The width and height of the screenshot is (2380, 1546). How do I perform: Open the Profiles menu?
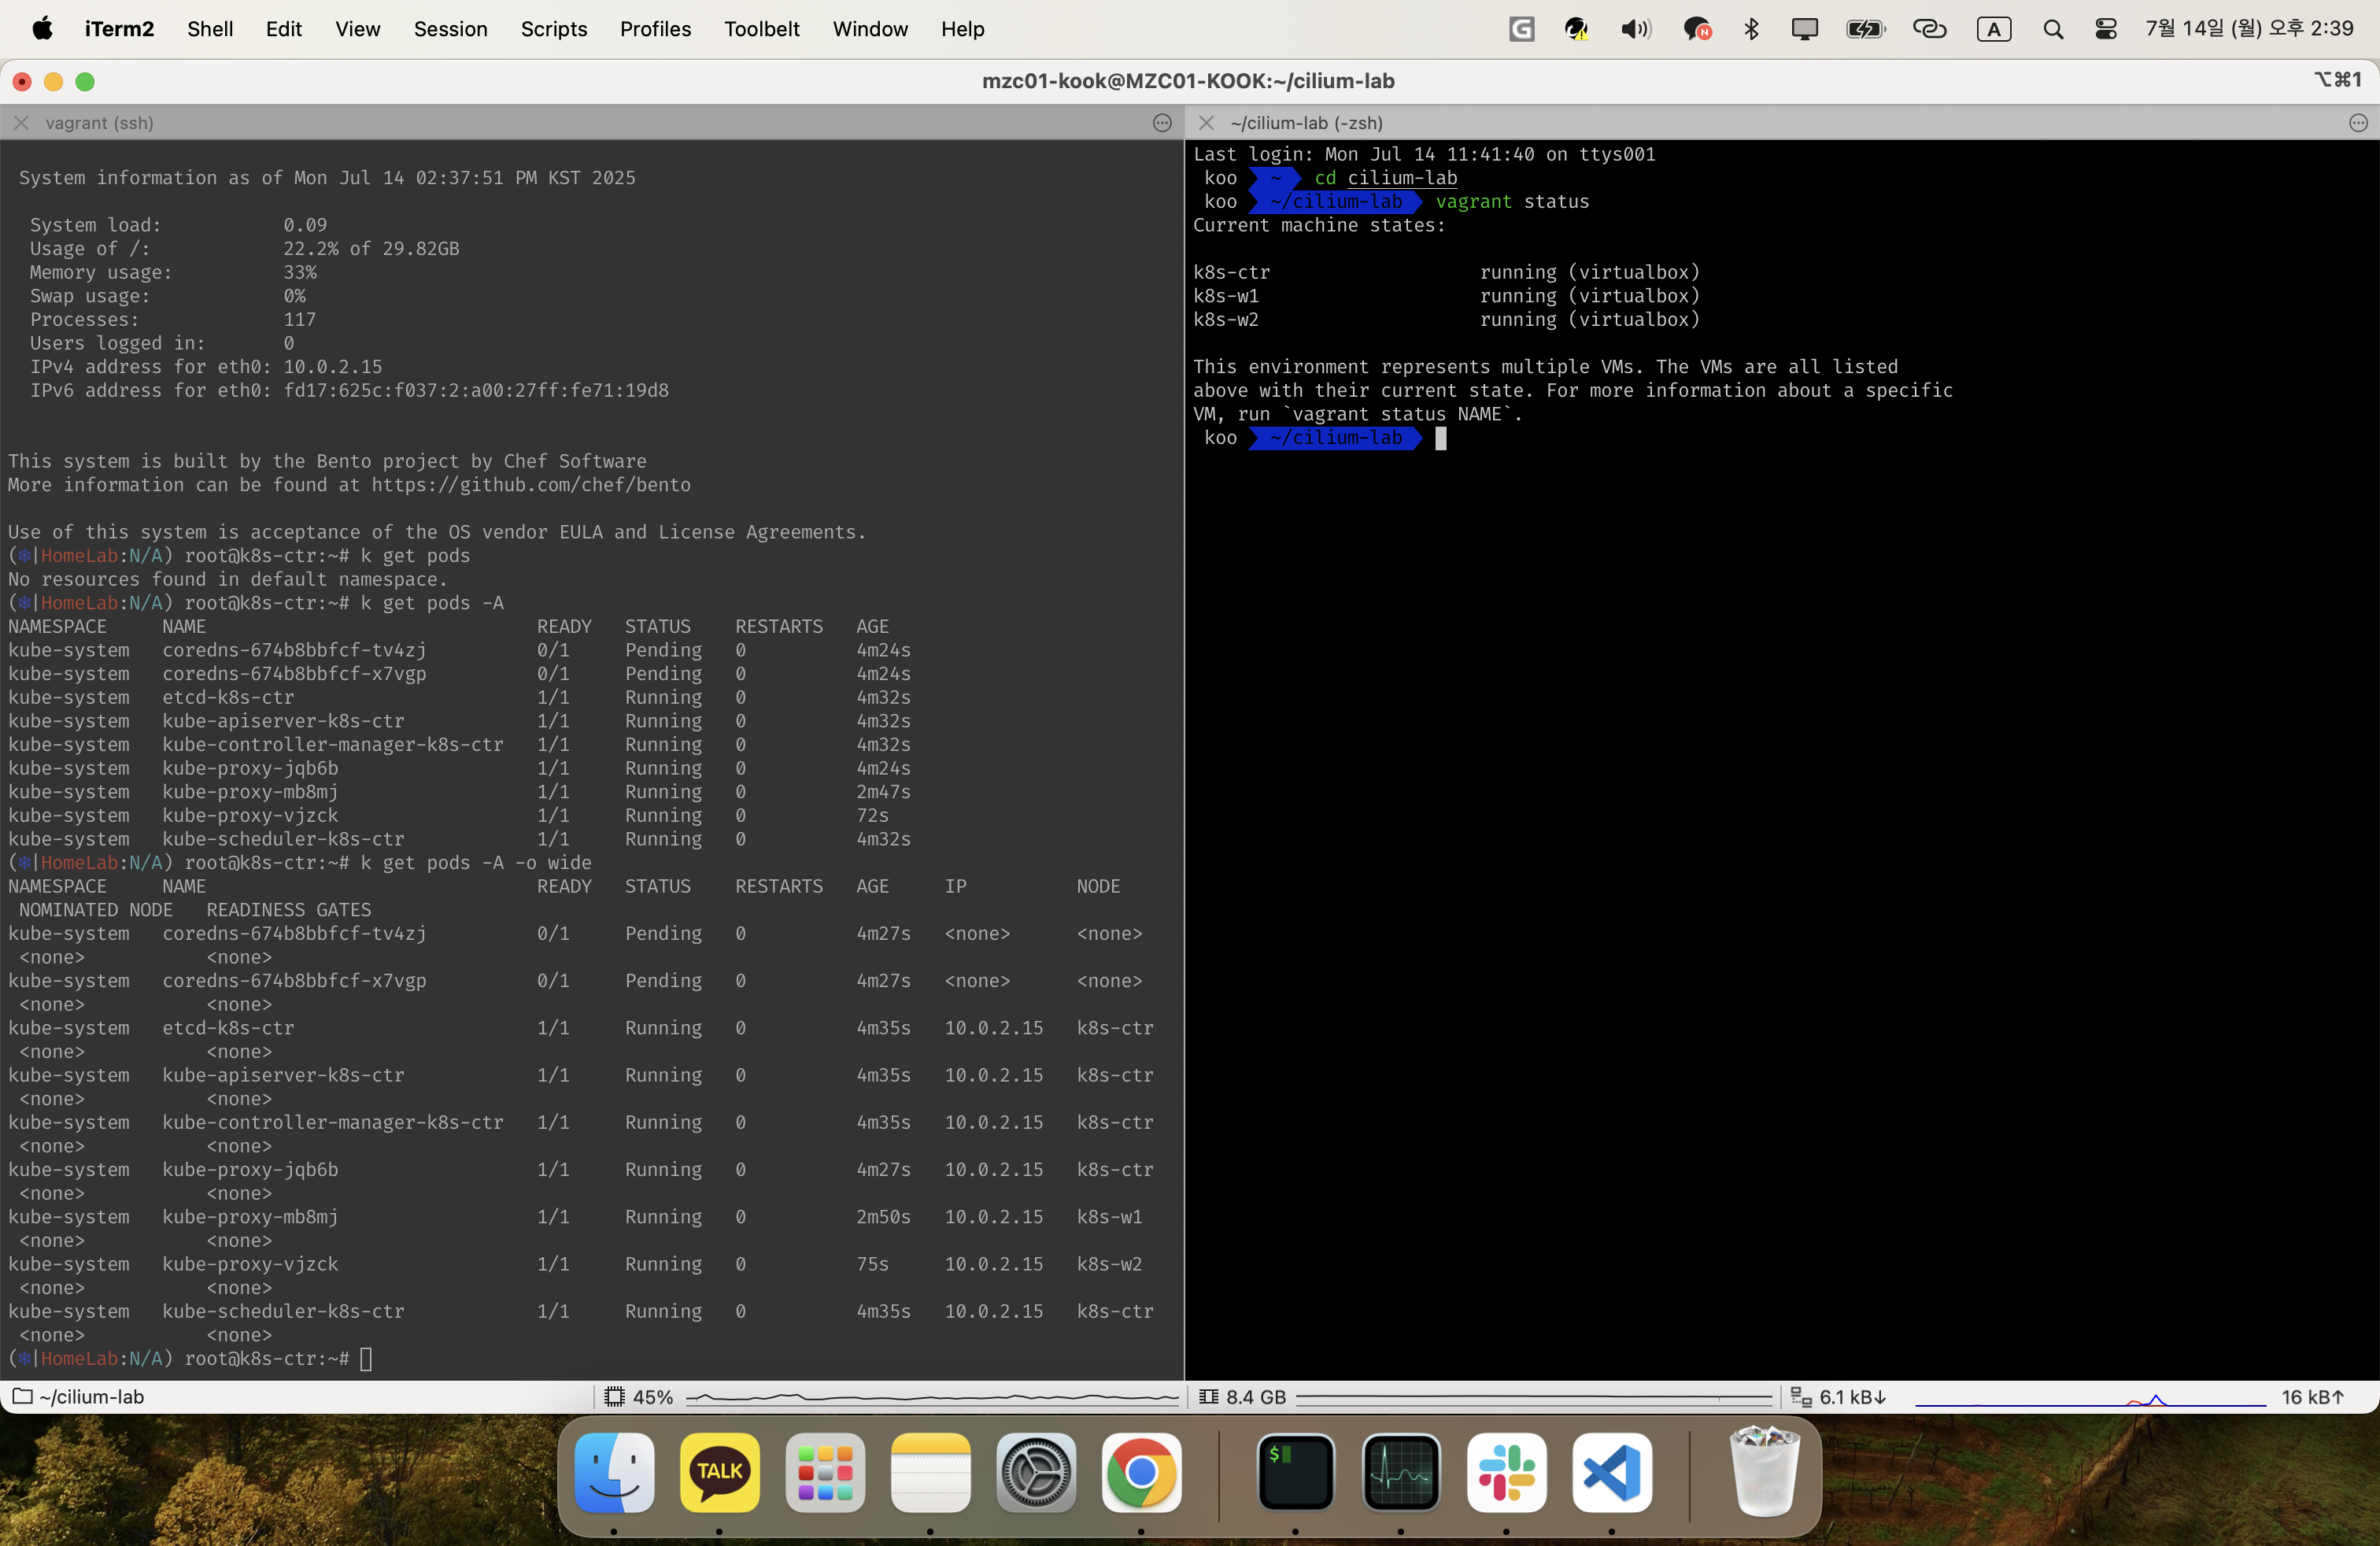[x=655, y=29]
